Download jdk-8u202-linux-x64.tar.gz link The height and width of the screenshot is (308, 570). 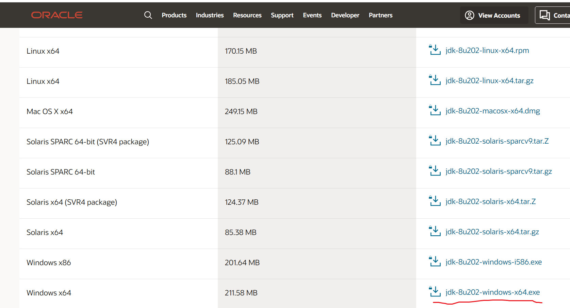pos(489,80)
